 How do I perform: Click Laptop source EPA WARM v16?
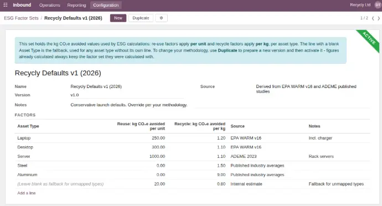click(246, 138)
